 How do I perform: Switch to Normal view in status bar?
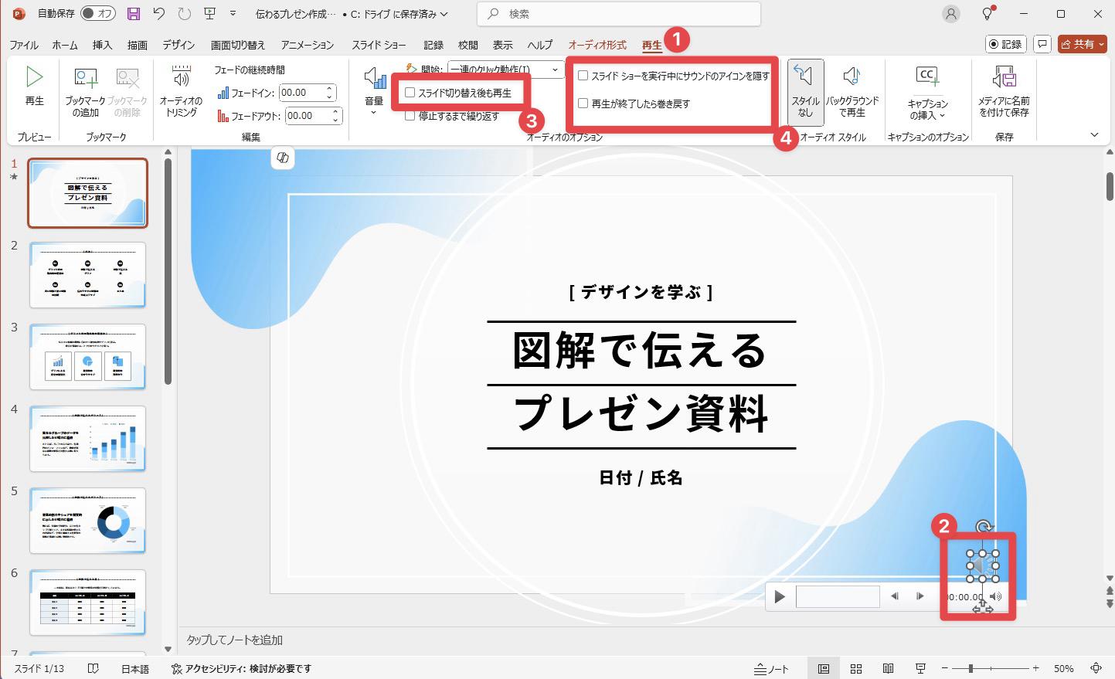click(824, 668)
